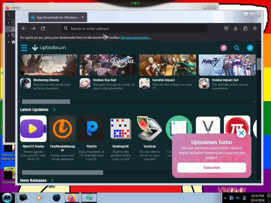
Task: Open the DesktopOK app icon
Action: pyautogui.click(x=121, y=129)
